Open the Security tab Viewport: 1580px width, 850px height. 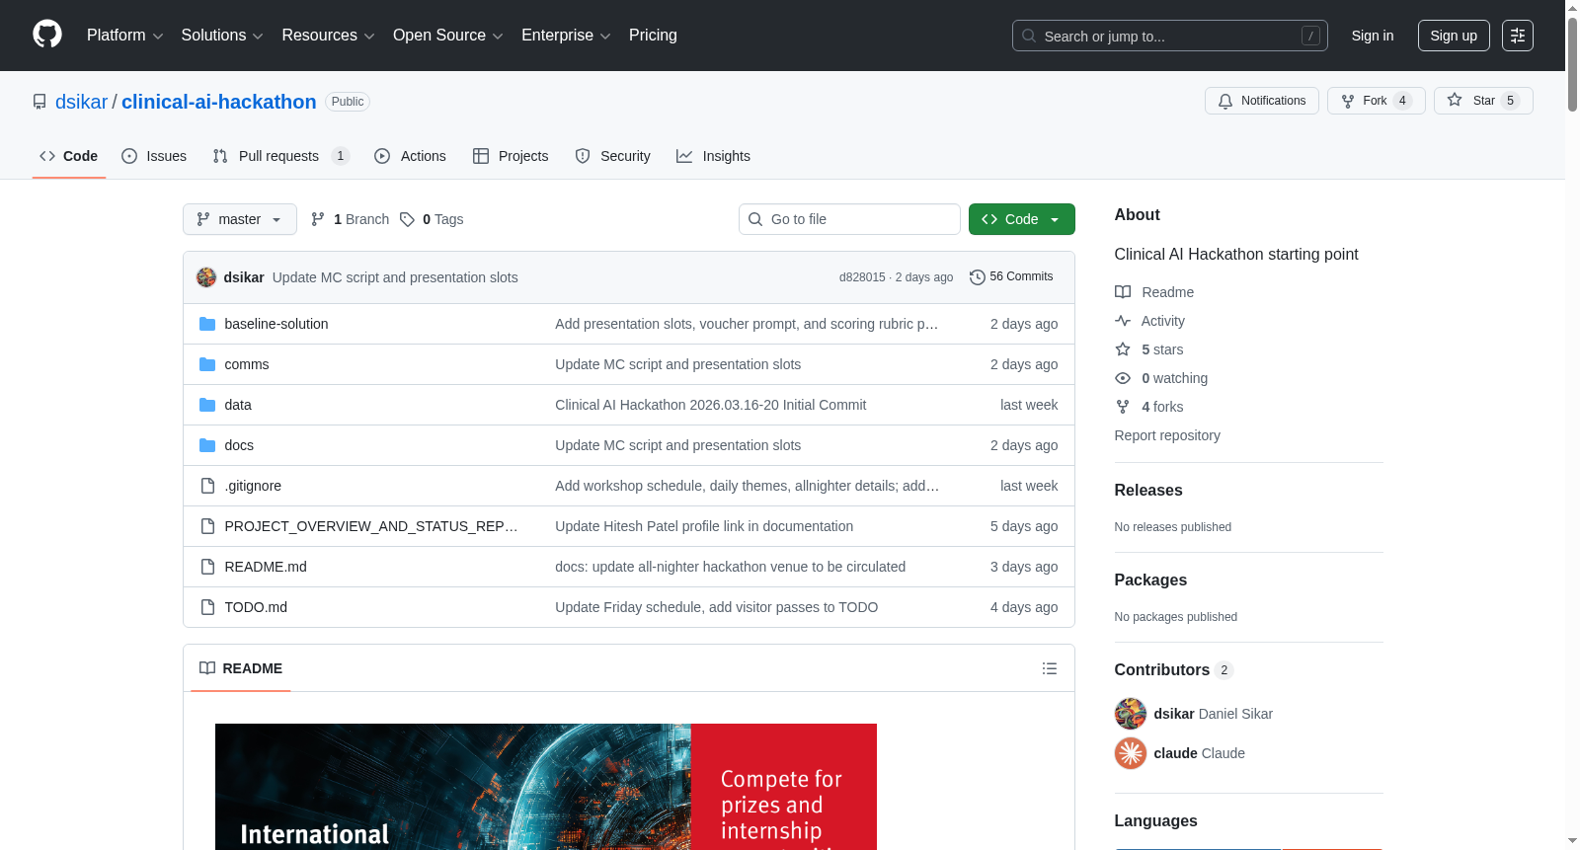click(x=613, y=156)
